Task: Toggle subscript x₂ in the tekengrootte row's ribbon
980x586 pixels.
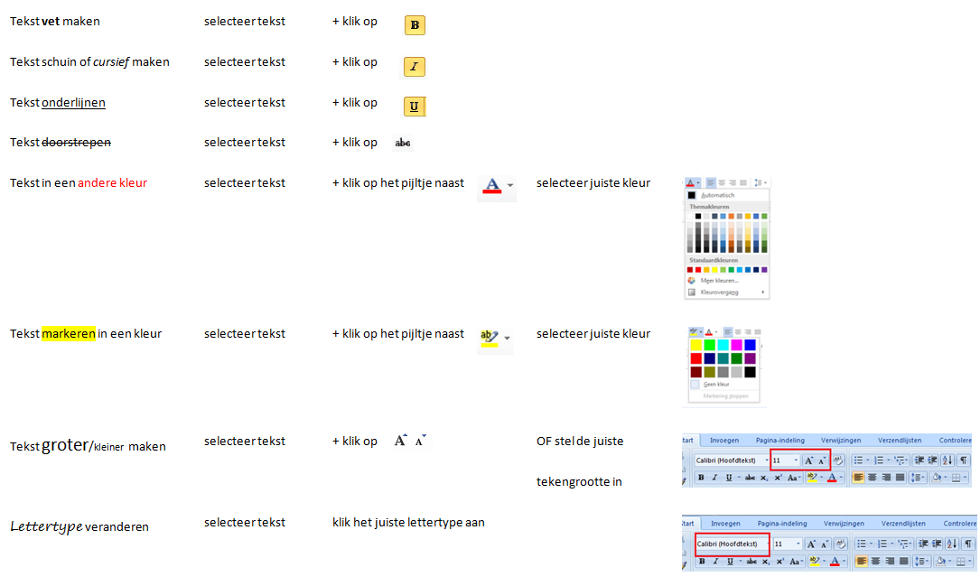Action: coord(764,478)
